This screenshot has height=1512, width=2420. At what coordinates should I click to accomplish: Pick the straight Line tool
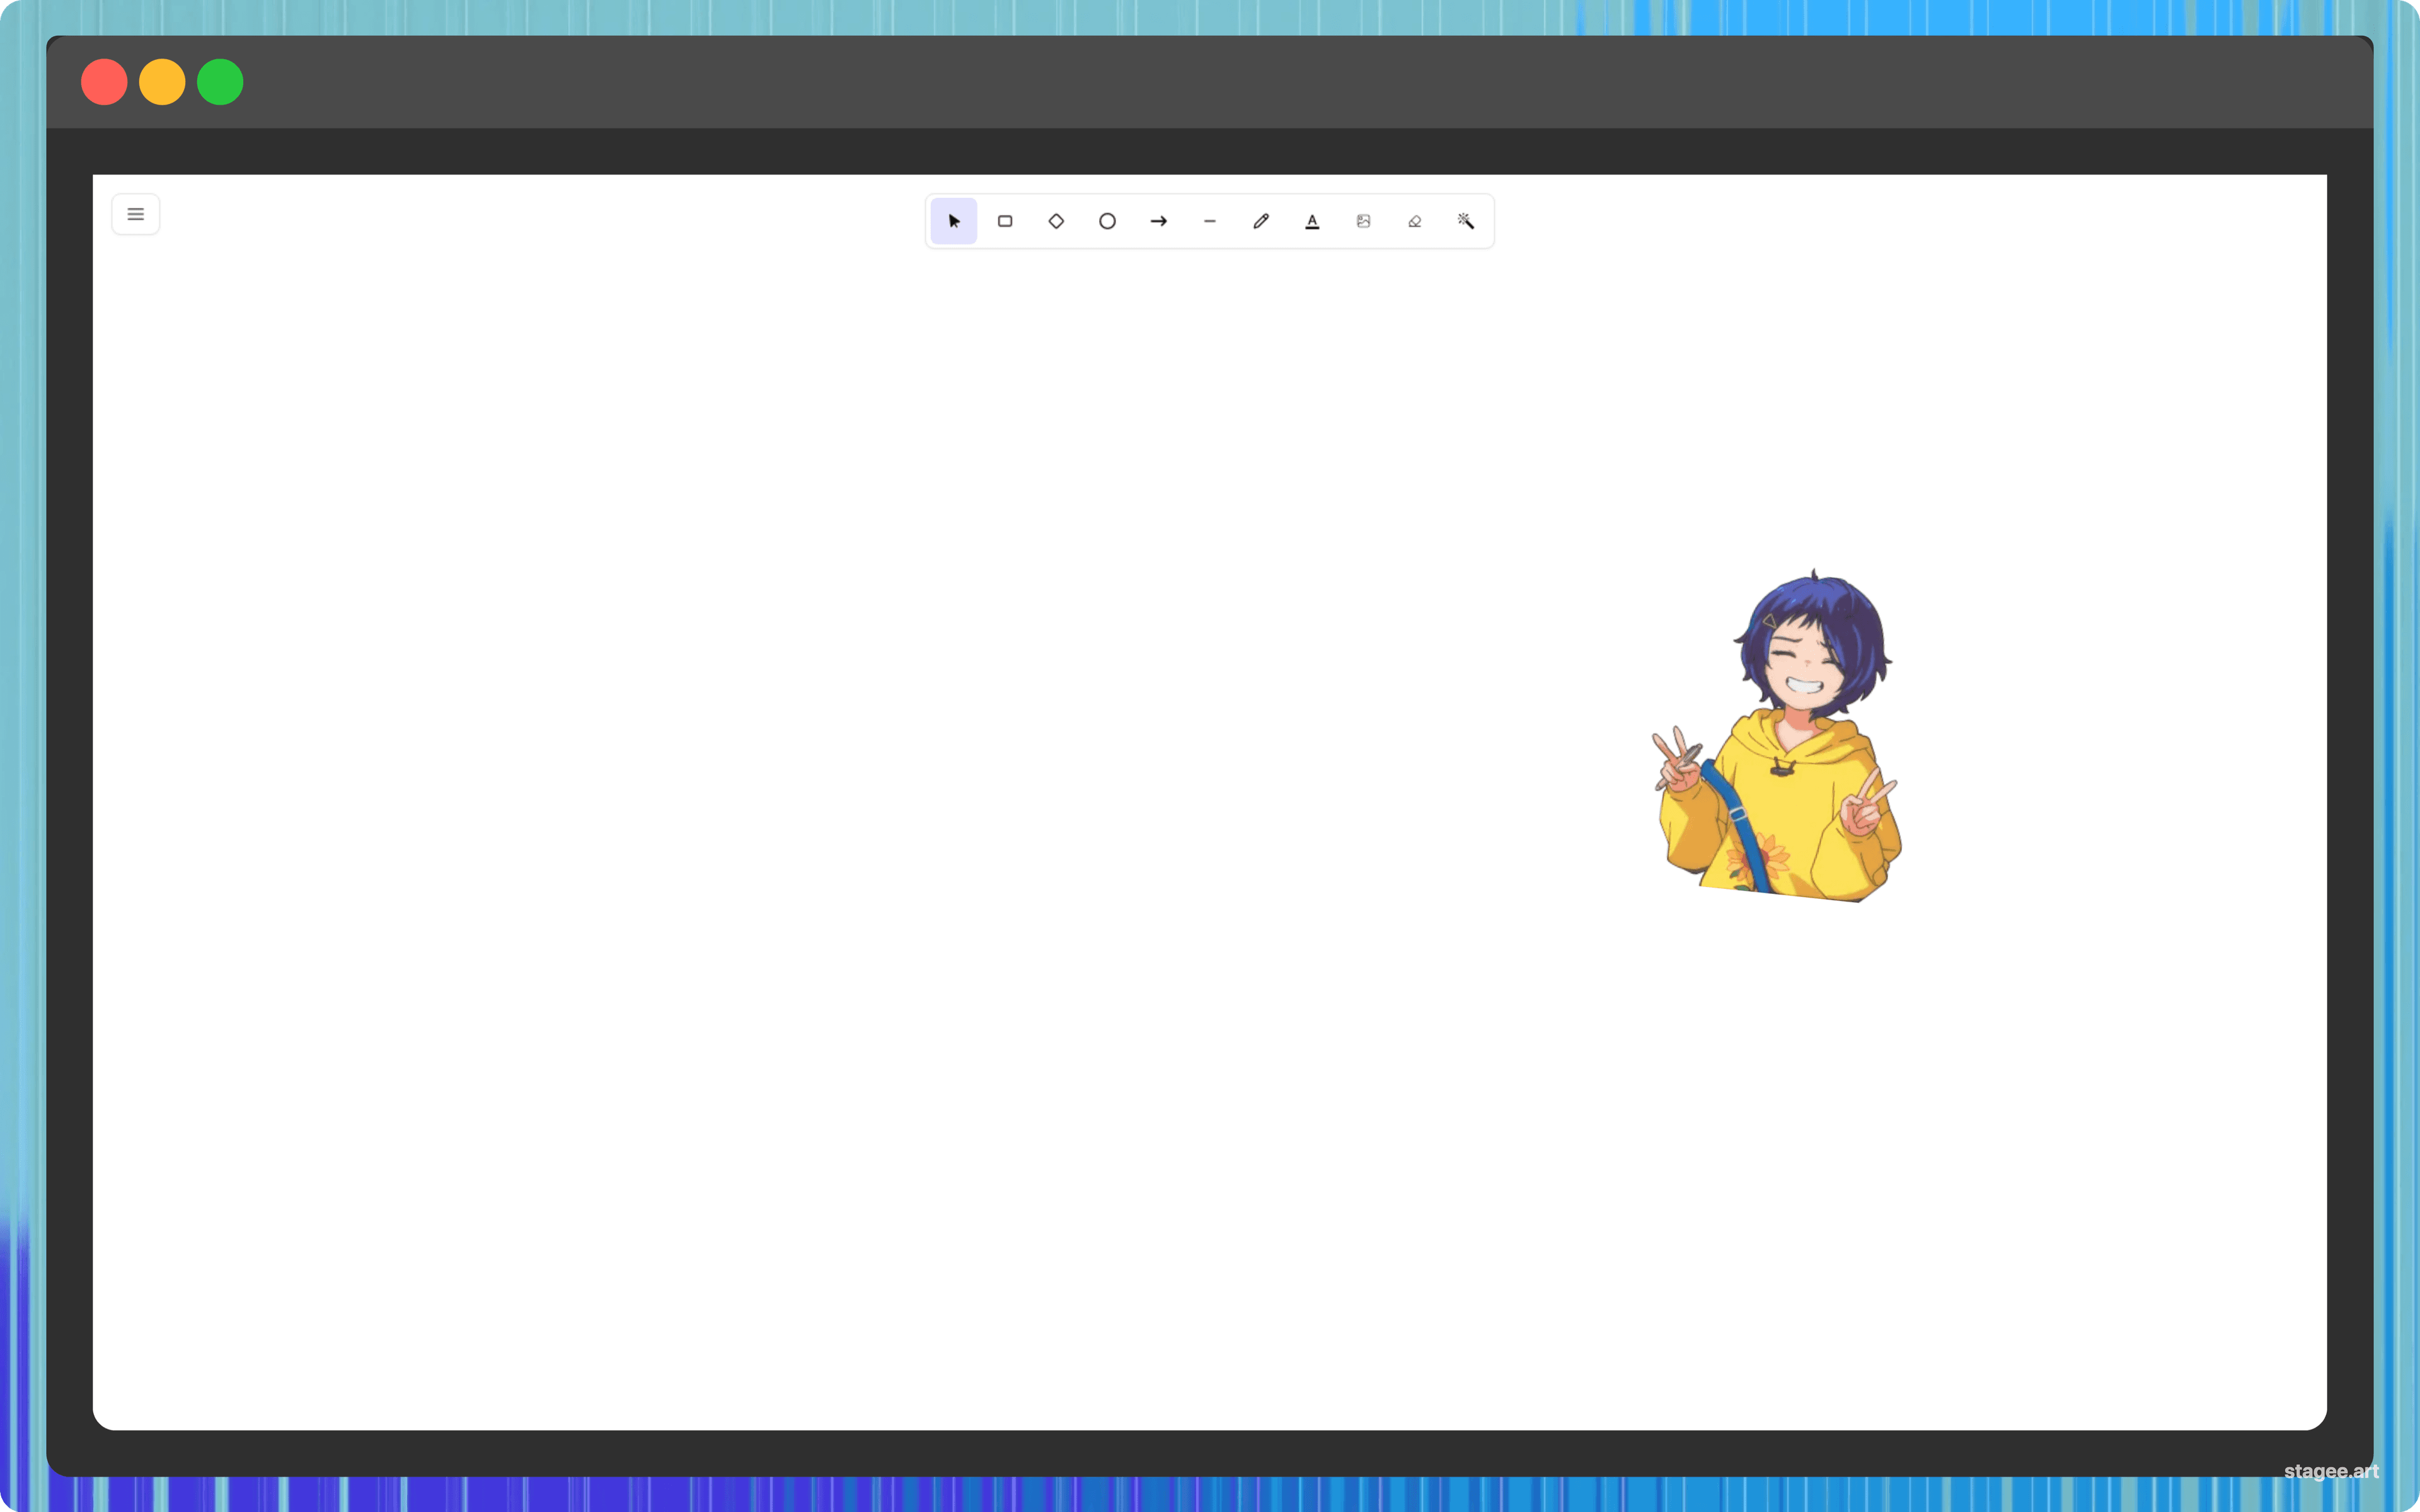pos(1210,221)
